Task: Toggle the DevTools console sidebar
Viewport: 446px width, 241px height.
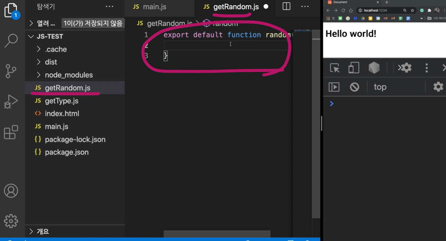Action: (x=334, y=87)
